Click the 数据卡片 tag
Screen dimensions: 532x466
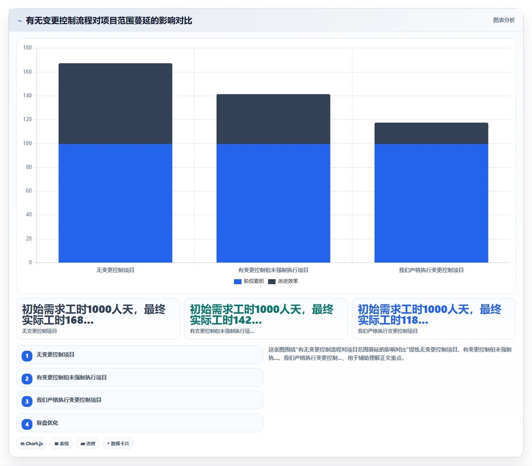click(118, 444)
